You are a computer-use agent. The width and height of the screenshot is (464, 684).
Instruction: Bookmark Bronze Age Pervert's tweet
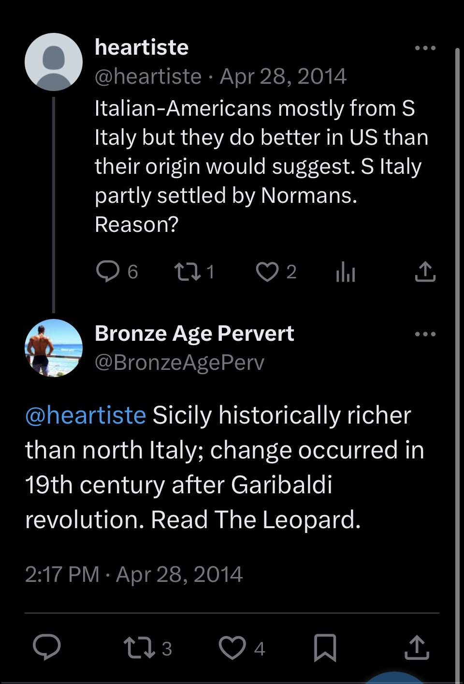click(325, 648)
